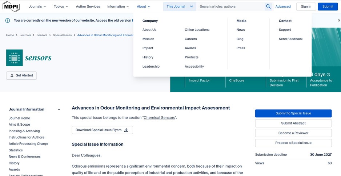Image resolution: width=341 pixels, height=176 pixels.
Task: Choose Send Feedback under Contact
Action: (x=290, y=39)
